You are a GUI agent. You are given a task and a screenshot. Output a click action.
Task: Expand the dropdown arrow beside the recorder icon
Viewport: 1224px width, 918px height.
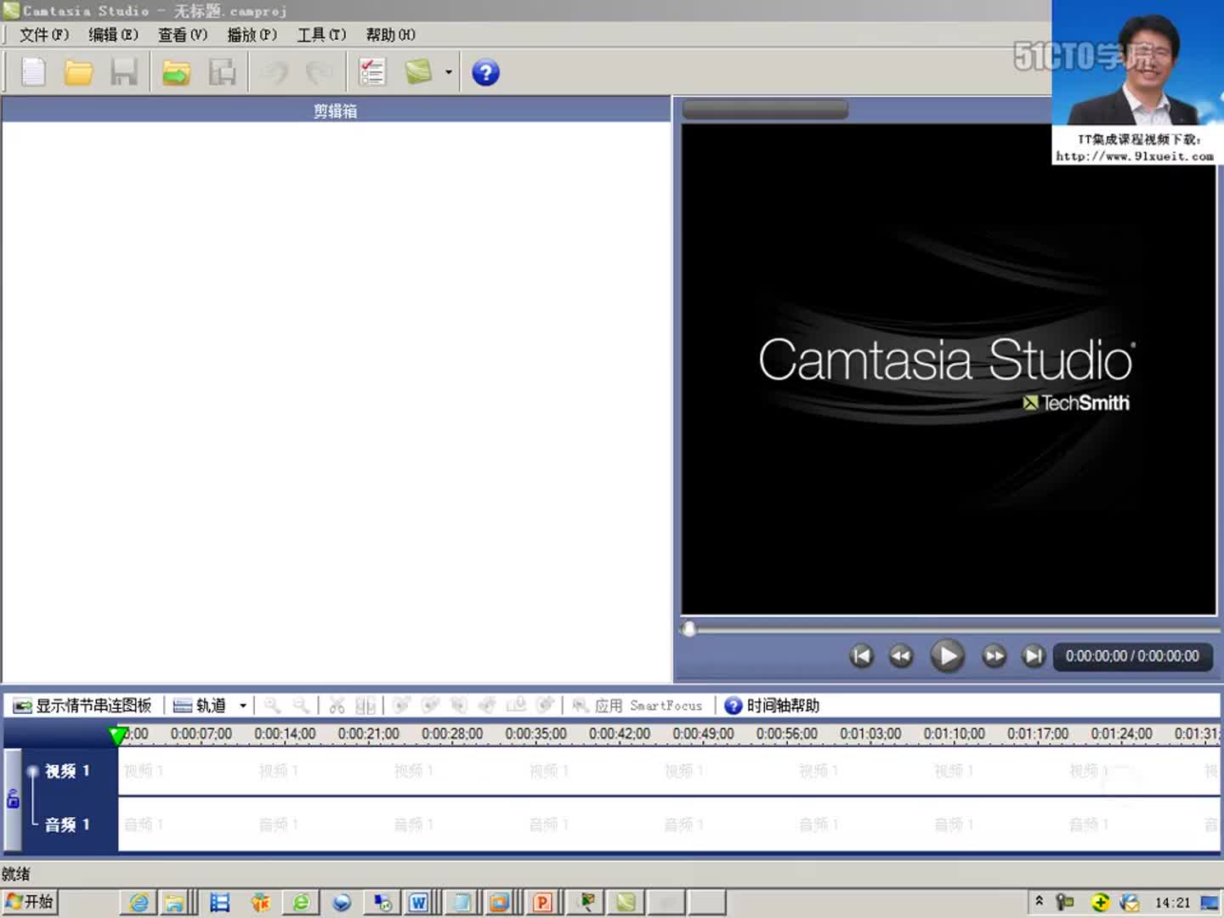tap(449, 72)
